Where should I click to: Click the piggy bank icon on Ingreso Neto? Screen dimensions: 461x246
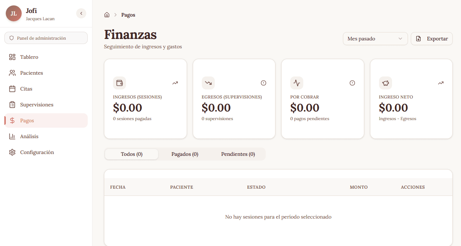tap(385, 83)
